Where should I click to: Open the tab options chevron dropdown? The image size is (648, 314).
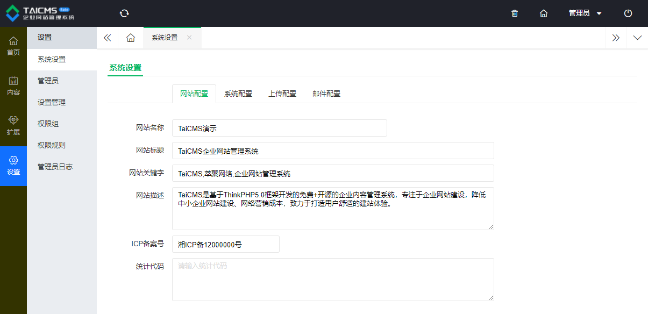(637, 38)
